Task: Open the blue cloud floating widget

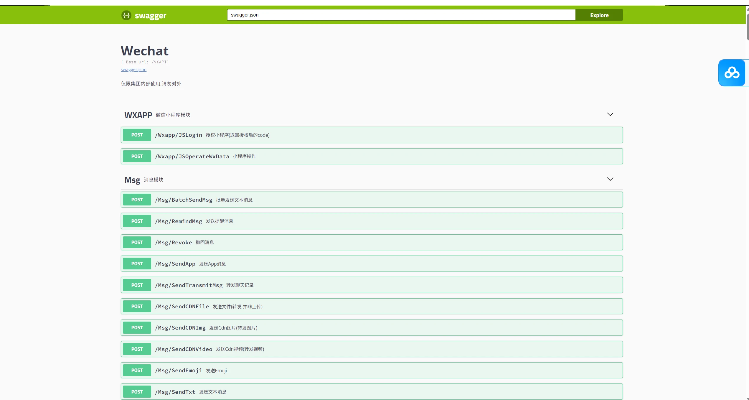Action: pos(732,73)
